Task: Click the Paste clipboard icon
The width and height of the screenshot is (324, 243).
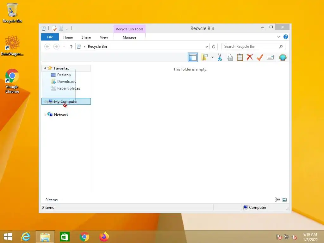Action: 240,57
